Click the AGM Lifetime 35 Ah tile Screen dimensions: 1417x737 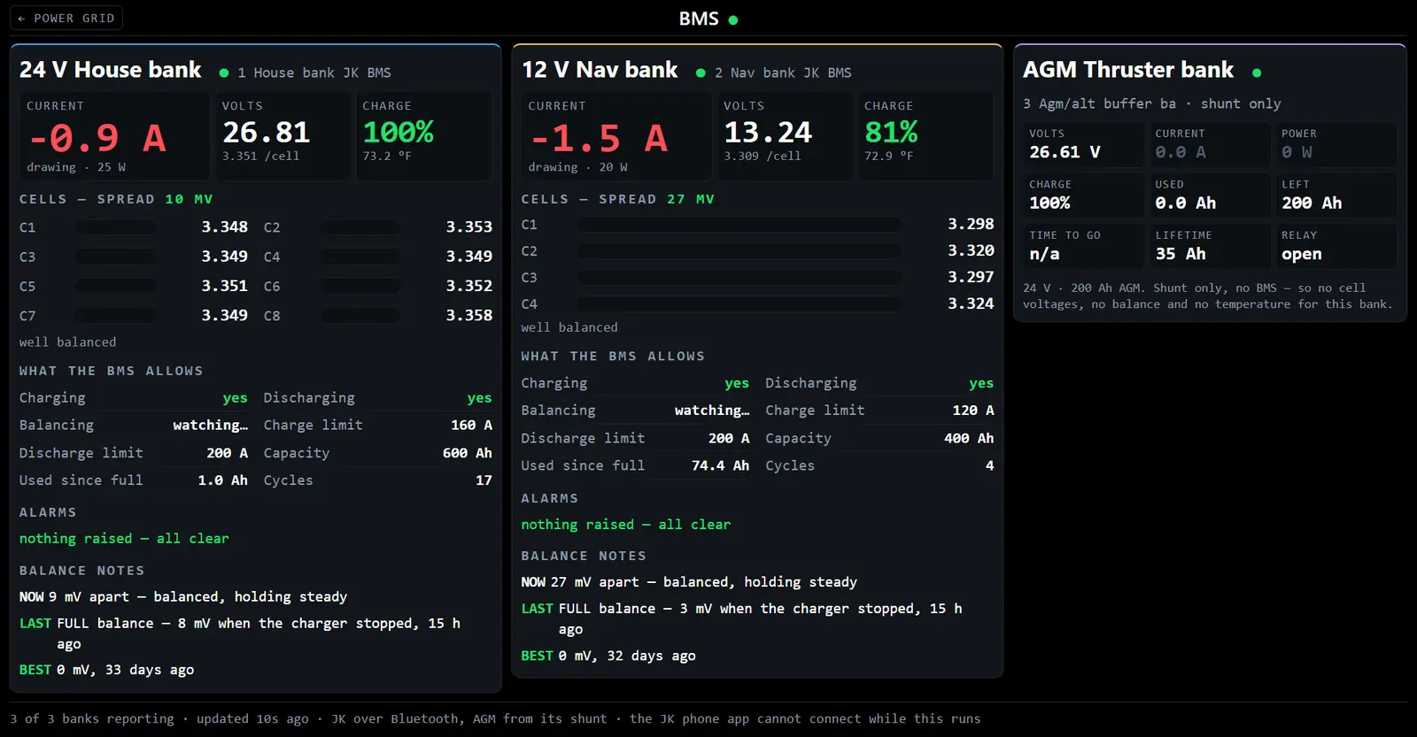(1209, 246)
